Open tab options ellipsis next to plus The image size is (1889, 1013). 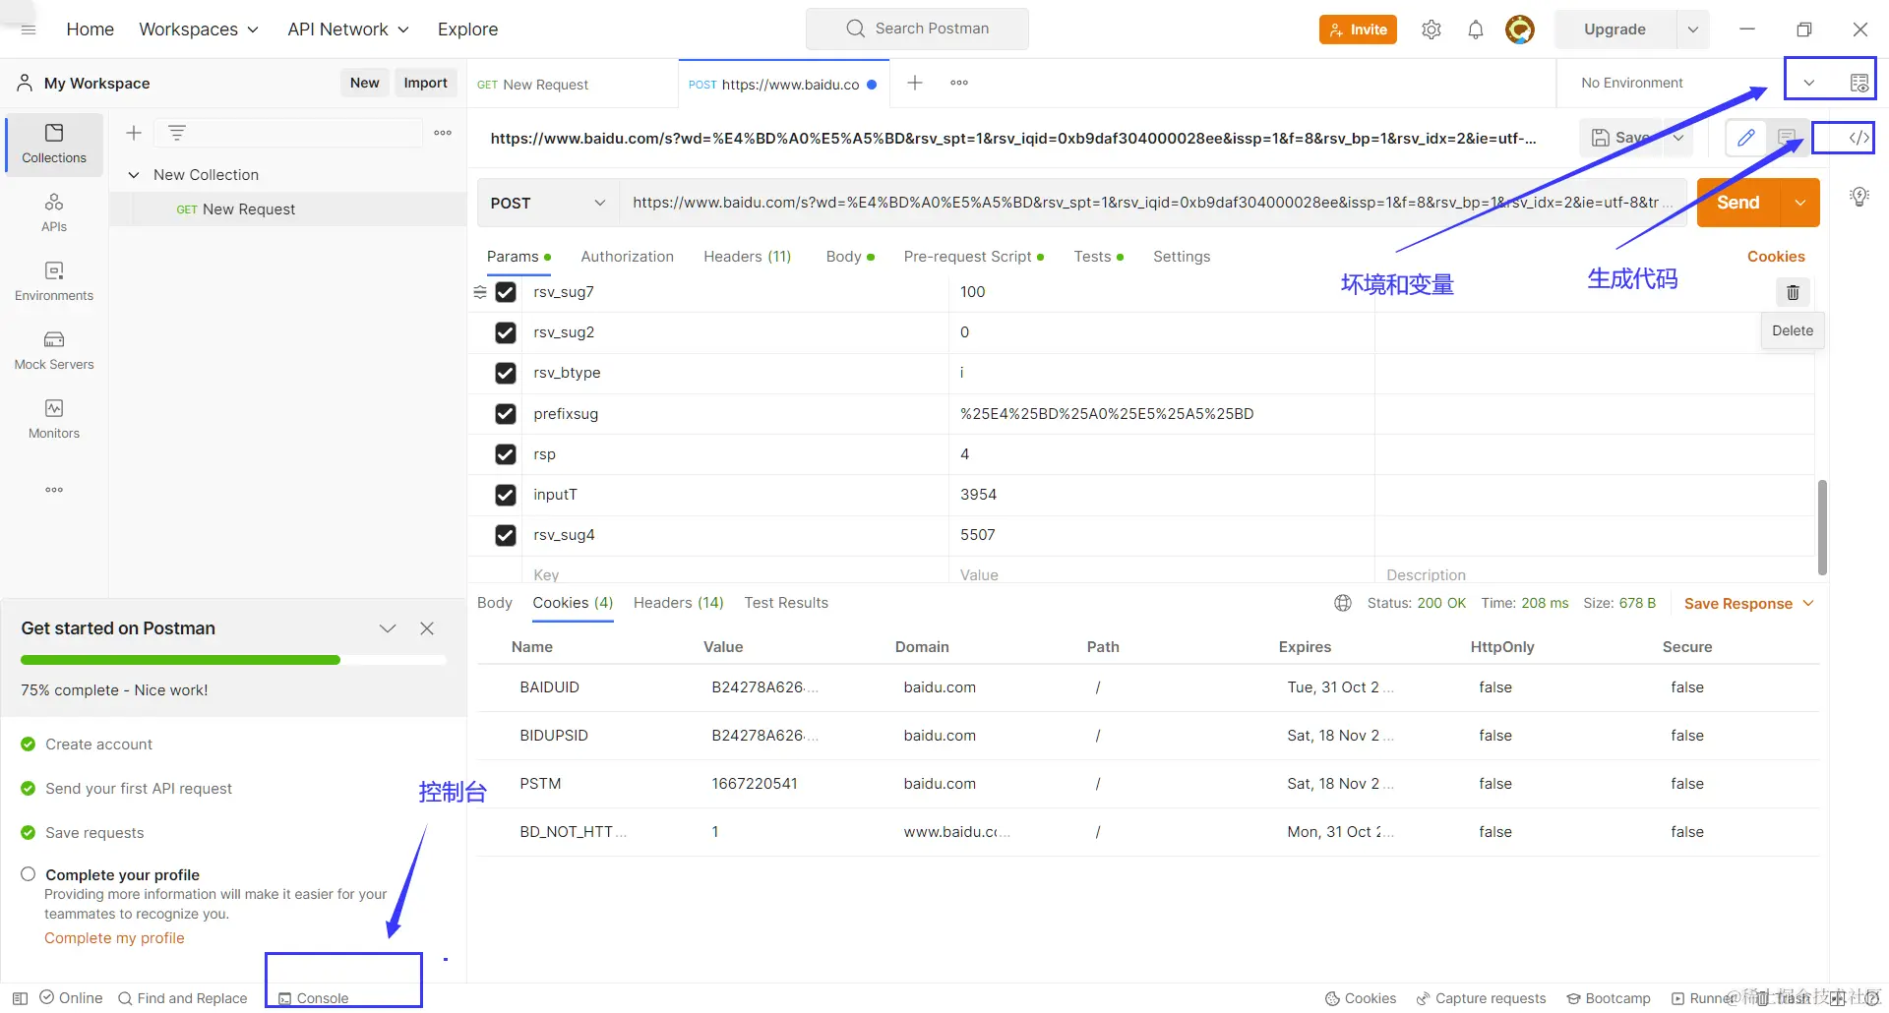959,83
